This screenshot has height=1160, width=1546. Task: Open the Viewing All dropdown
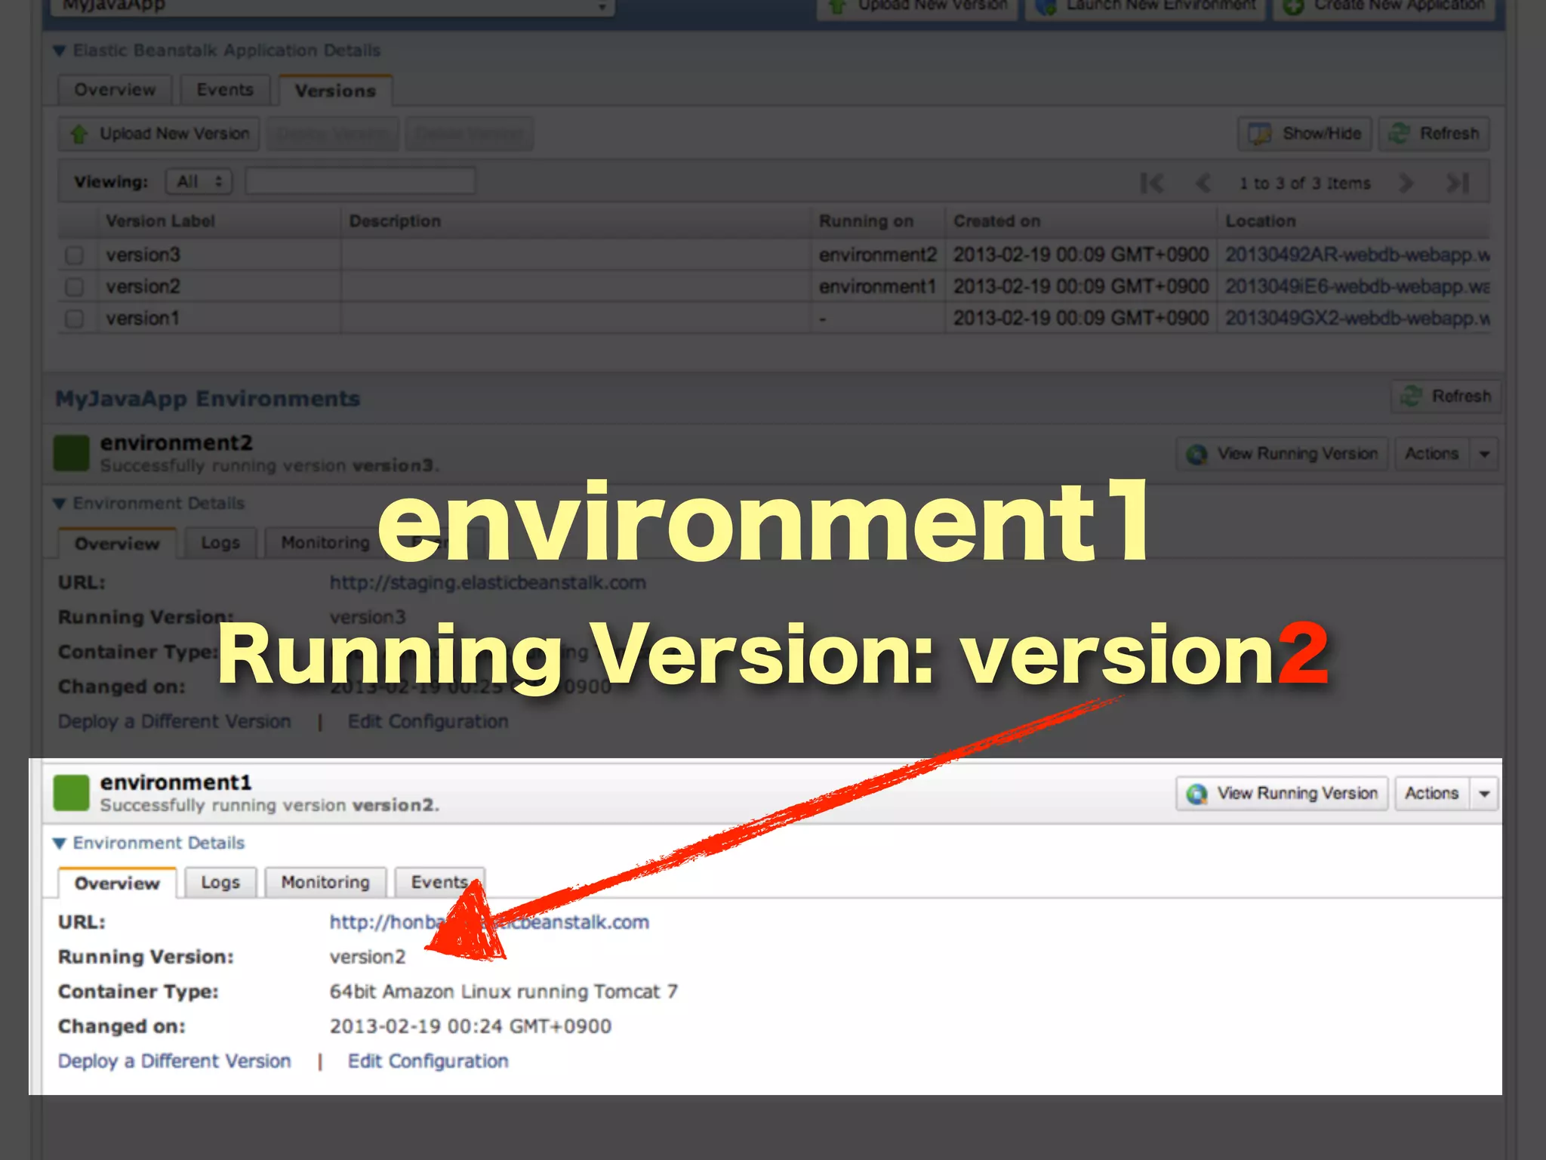point(199,181)
